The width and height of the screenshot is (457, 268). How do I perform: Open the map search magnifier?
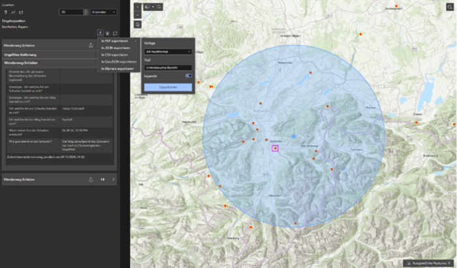coord(450,7)
